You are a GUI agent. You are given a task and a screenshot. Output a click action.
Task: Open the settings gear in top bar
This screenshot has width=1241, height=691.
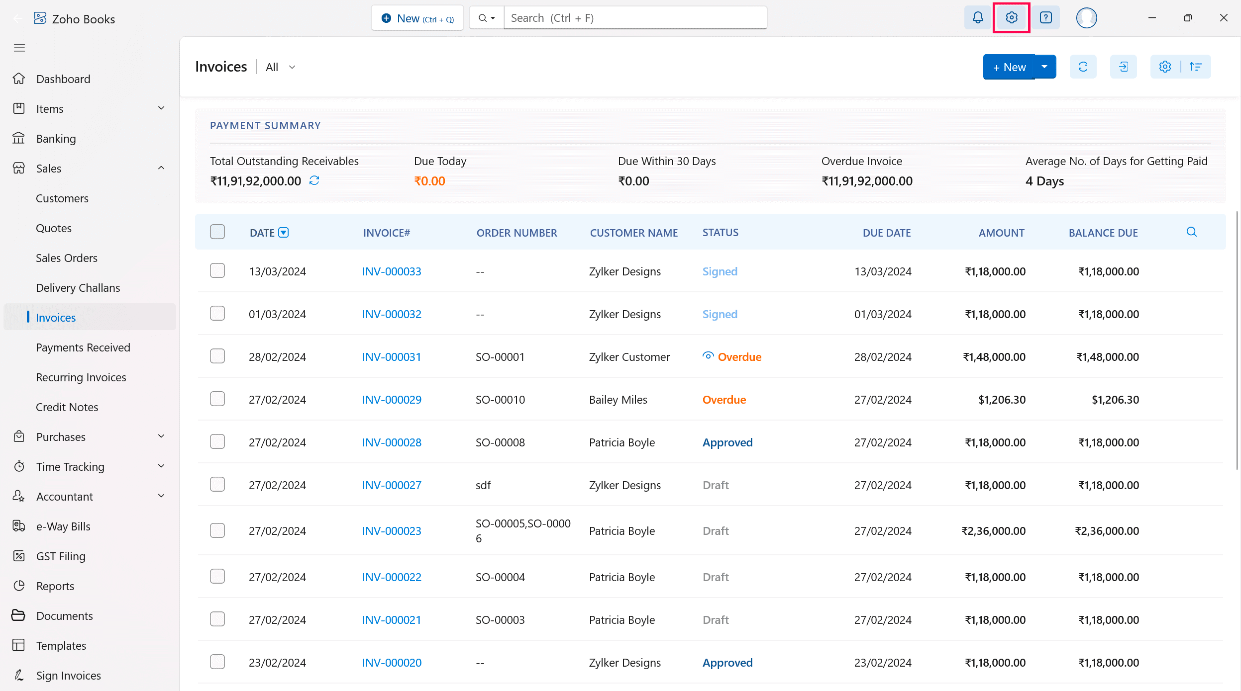click(1011, 18)
